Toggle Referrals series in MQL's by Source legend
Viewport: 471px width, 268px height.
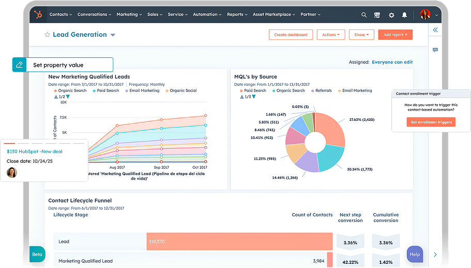pyautogui.click(x=321, y=91)
